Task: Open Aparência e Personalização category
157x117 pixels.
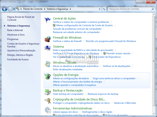Action: (21, 51)
